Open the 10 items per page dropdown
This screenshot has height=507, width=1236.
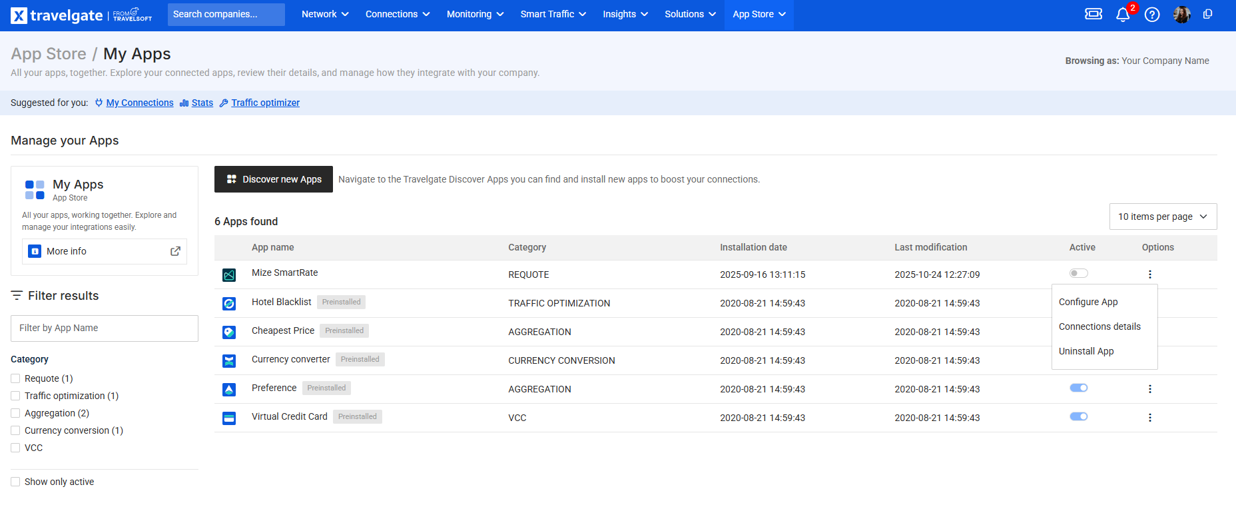1163,217
